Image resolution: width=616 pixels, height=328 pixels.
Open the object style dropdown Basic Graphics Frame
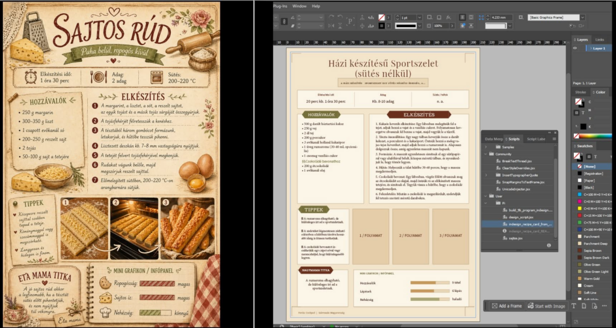pyautogui.click(x=582, y=17)
